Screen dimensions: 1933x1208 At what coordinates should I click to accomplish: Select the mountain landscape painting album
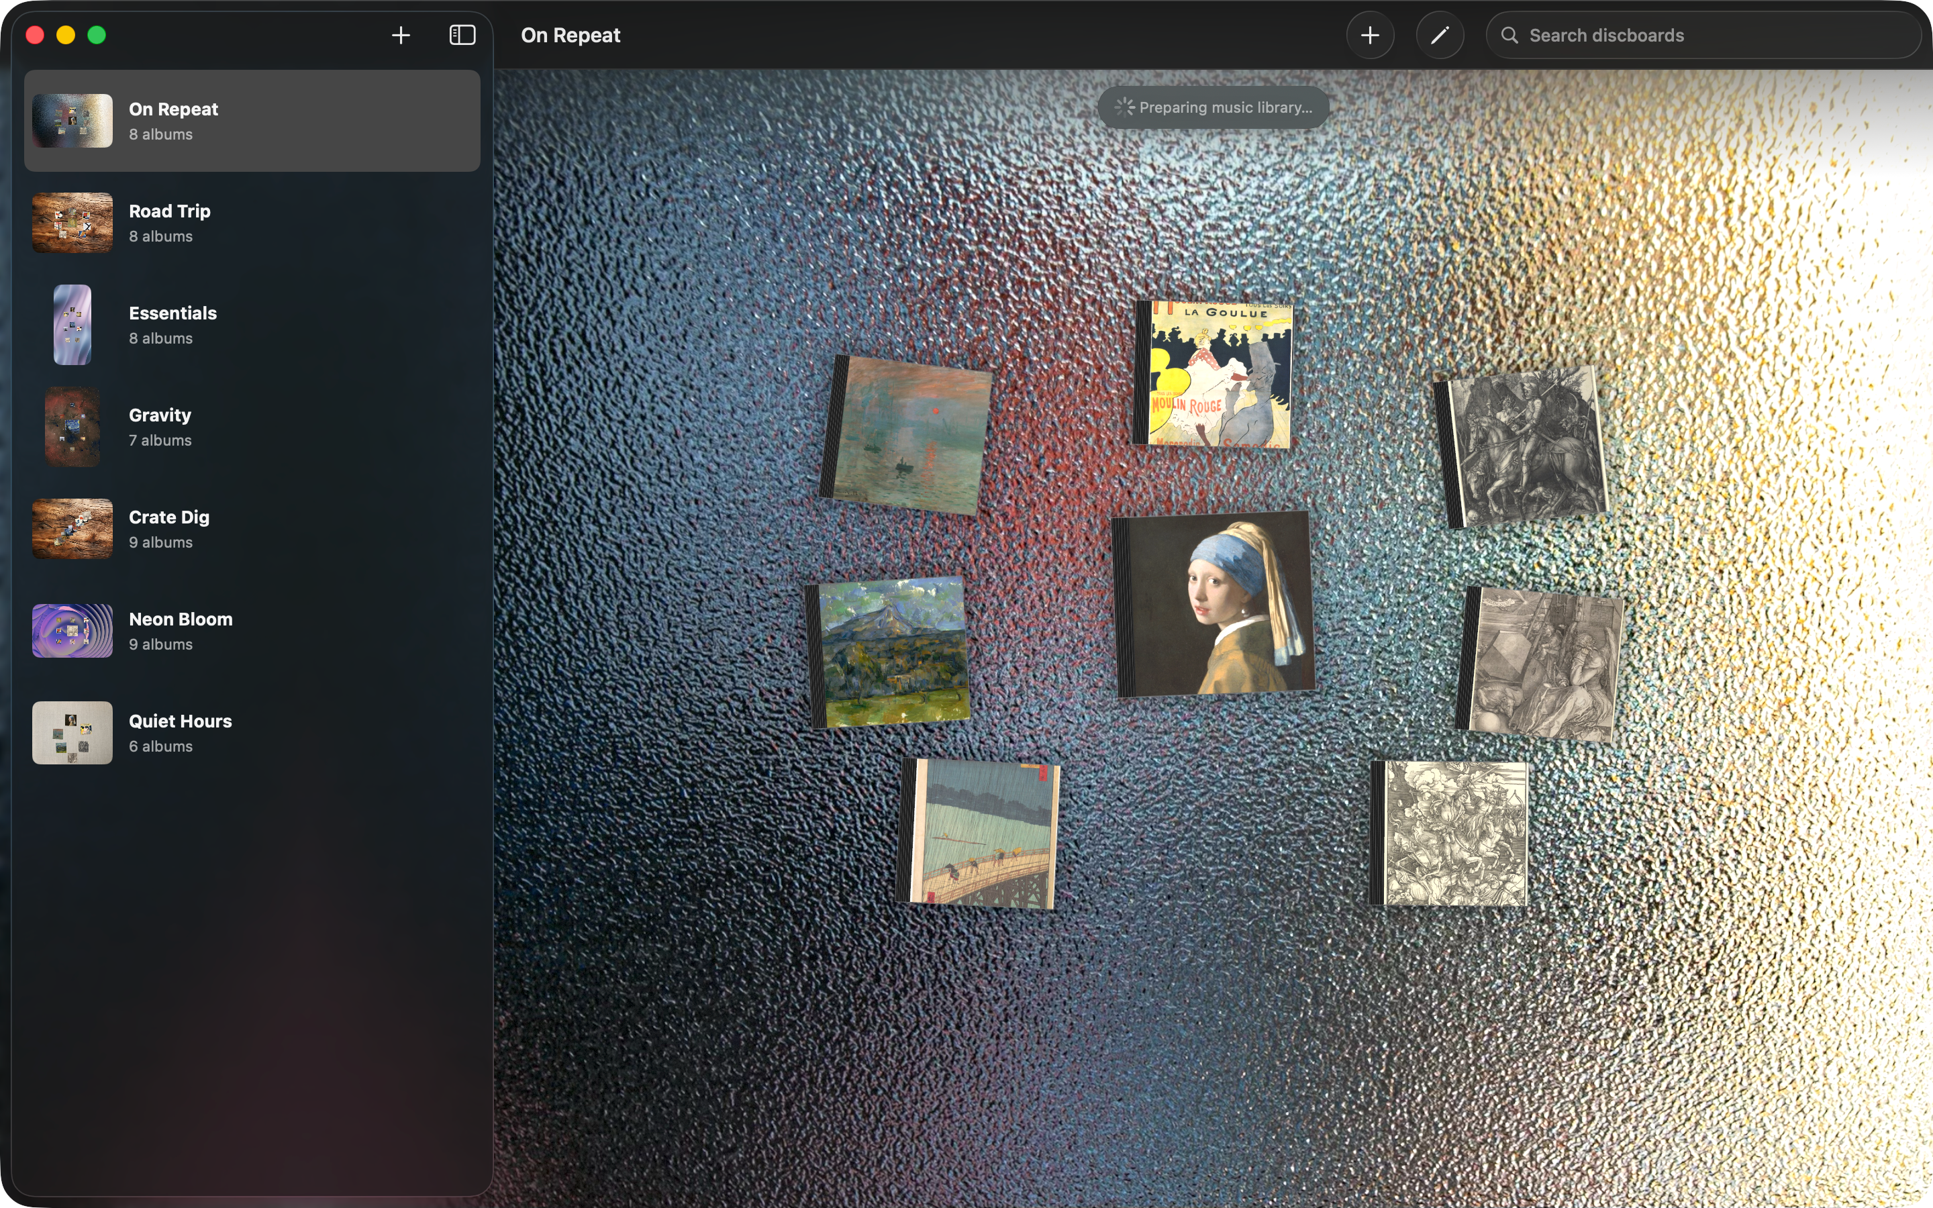pos(888,652)
